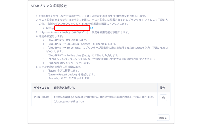Click the「CloudPRNT」タブに移動 instruction line

pos(67,40)
